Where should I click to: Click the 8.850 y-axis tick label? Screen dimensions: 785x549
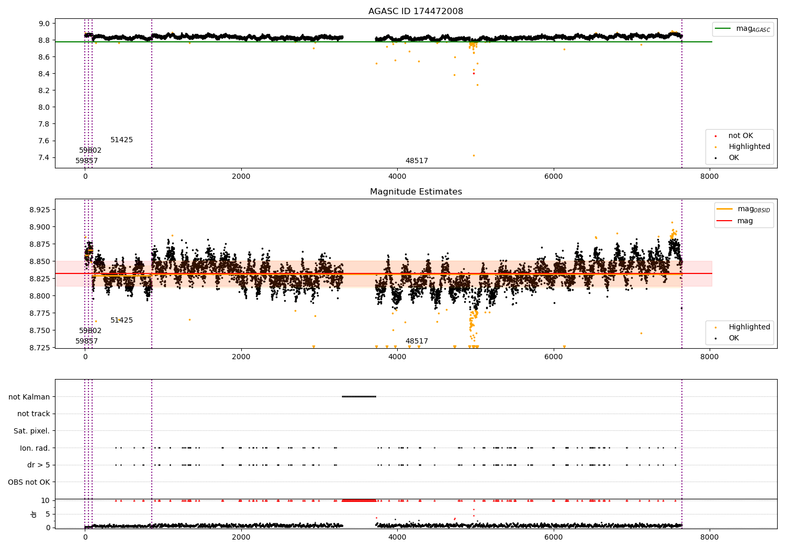coord(41,261)
